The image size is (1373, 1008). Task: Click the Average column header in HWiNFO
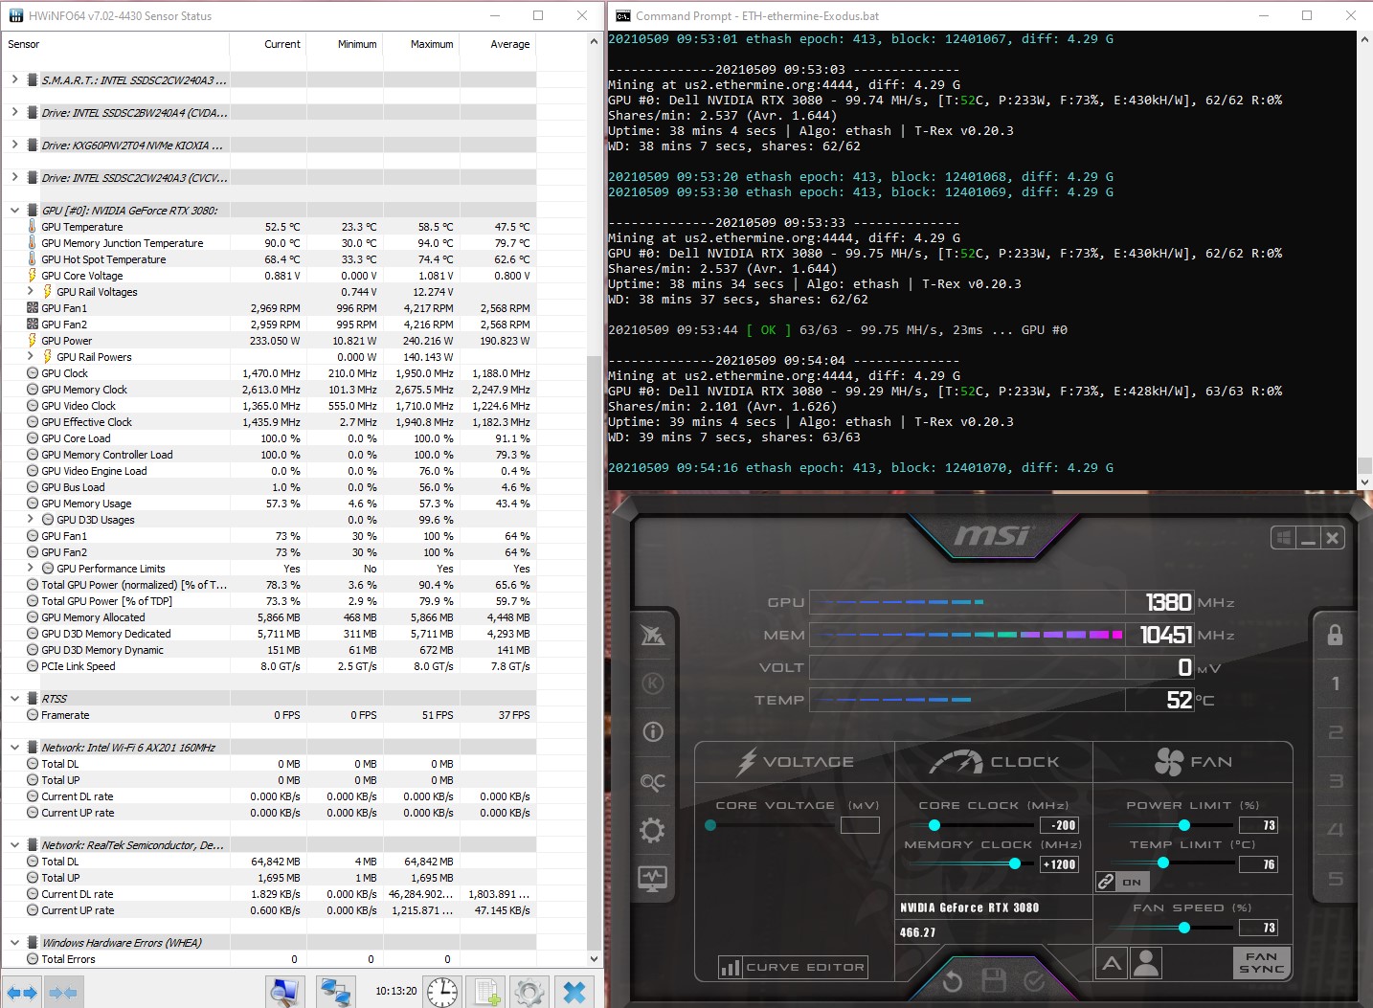pyautogui.click(x=498, y=44)
